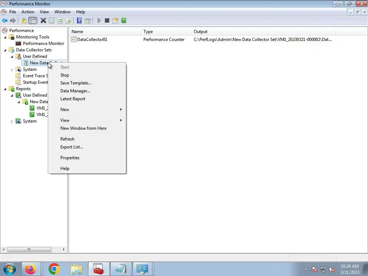Collapse the Reports tree node
The height and width of the screenshot is (276, 368).
[5, 89]
